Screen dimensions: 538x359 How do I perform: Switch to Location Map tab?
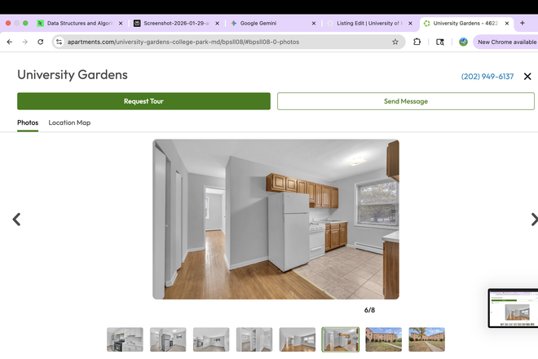coord(69,122)
